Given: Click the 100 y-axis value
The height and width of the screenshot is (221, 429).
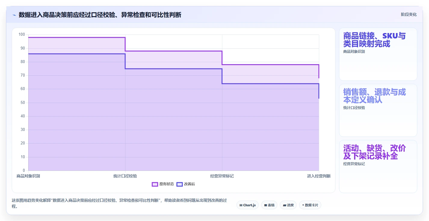Looking at the screenshot, I should 22,35.
